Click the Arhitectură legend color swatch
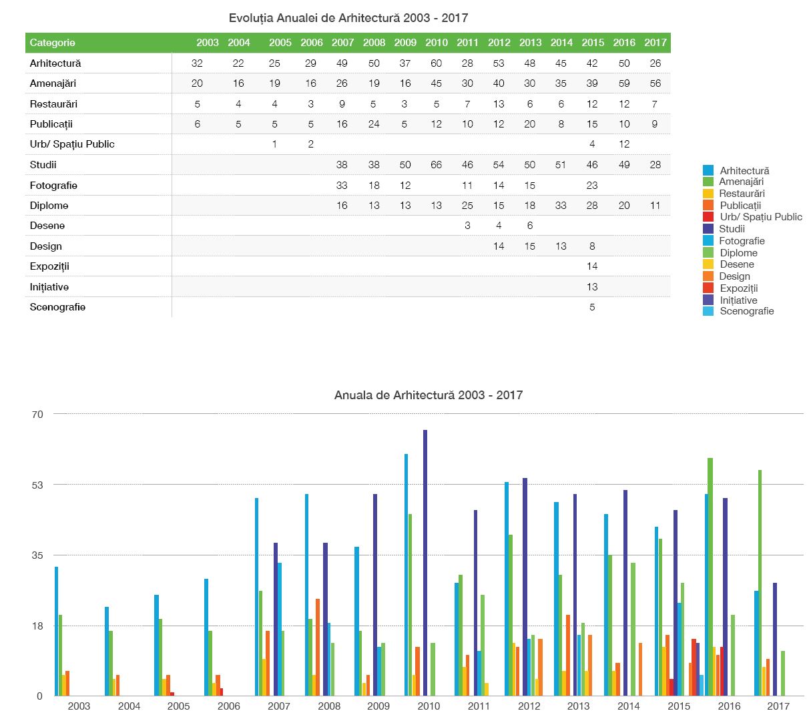Screen dimensions: 809x721 [x=708, y=170]
